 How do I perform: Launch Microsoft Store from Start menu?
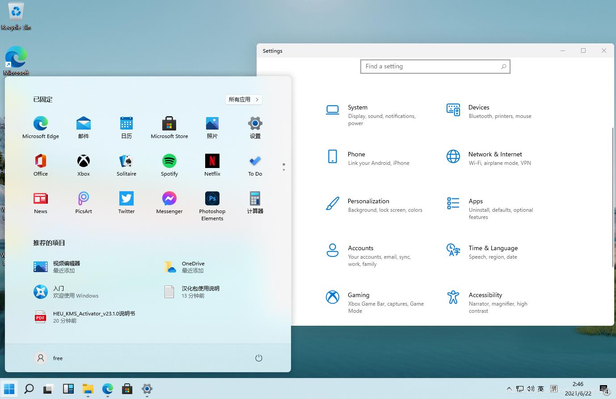click(169, 127)
